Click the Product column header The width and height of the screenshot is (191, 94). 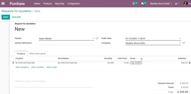19,58
